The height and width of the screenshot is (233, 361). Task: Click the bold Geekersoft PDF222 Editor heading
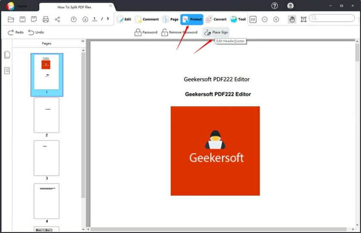[218, 94]
